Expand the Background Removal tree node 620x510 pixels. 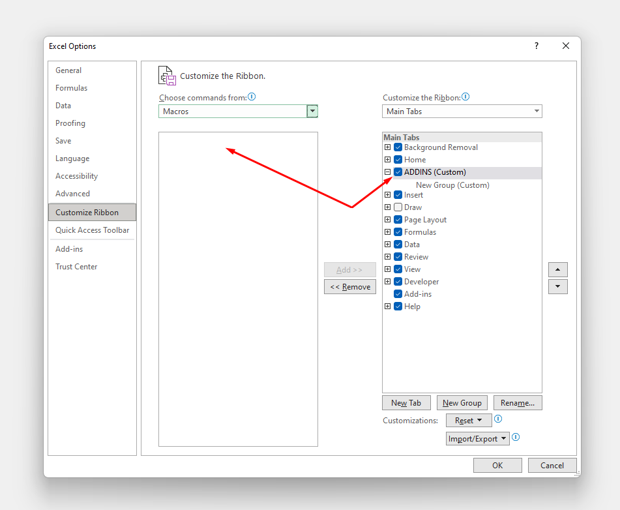coord(387,147)
